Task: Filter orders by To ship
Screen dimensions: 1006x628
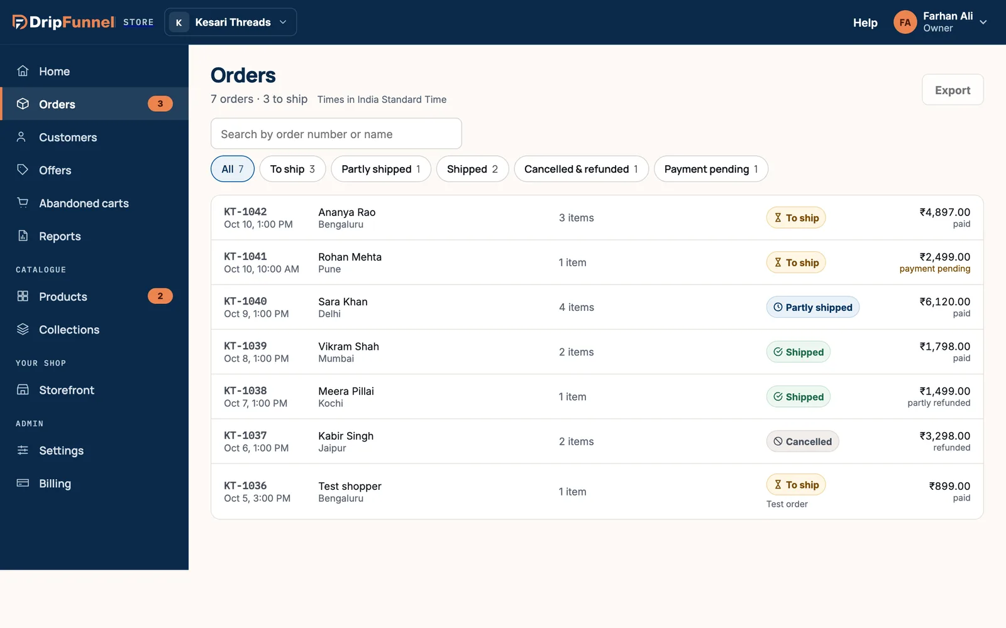Action: pyautogui.click(x=292, y=169)
